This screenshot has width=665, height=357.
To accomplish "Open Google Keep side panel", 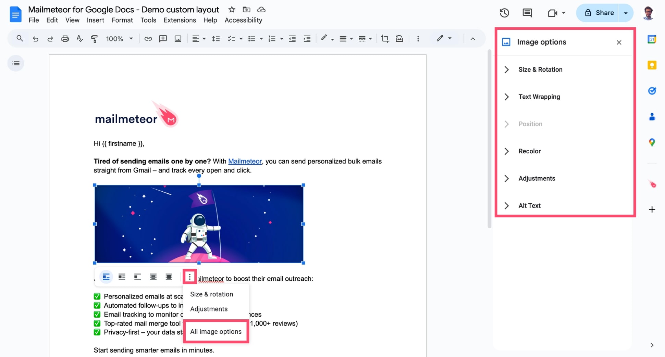I will [x=652, y=65].
